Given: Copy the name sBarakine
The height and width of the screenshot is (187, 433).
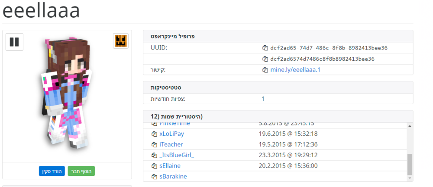Looking at the screenshot, I should click(x=154, y=177).
